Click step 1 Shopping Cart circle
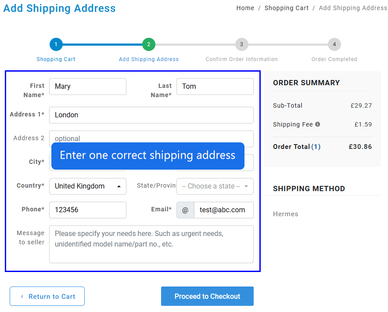The width and height of the screenshot is (388, 312). pos(56,44)
